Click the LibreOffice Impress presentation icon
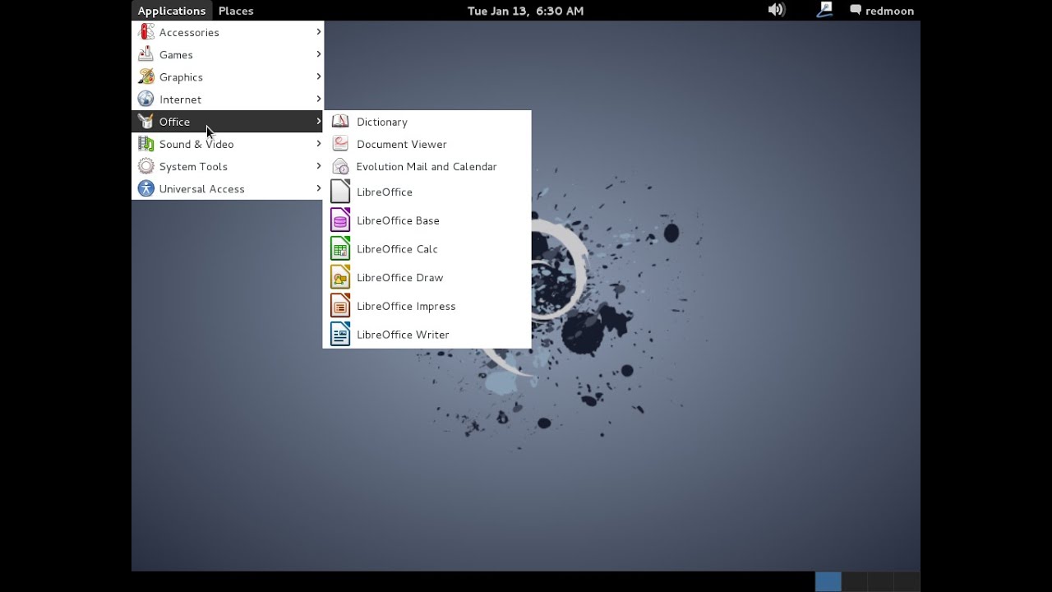The image size is (1052, 592). click(340, 306)
